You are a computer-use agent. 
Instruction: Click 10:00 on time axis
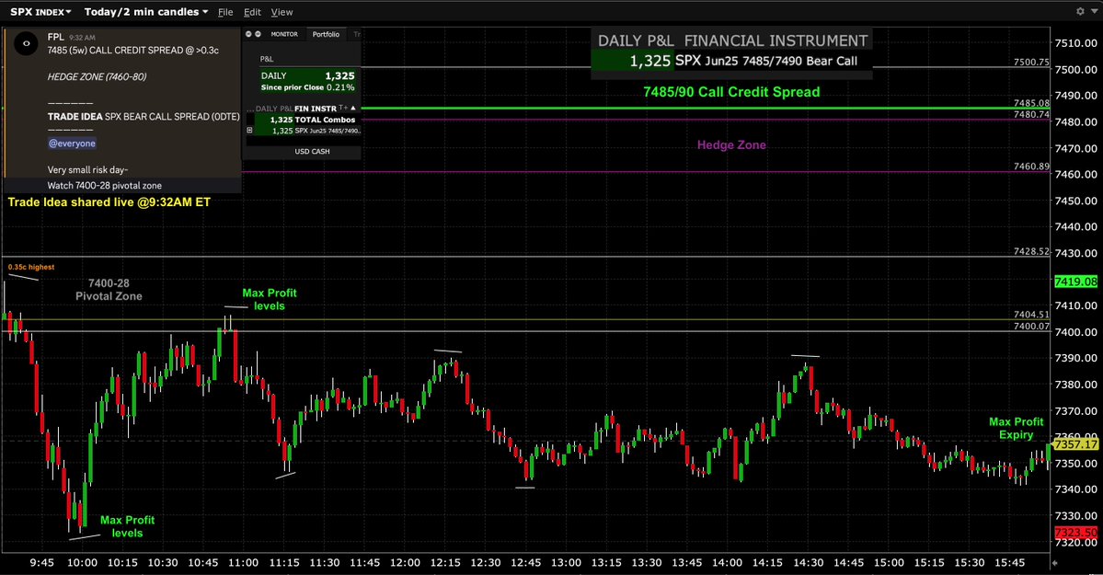(82, 562)
